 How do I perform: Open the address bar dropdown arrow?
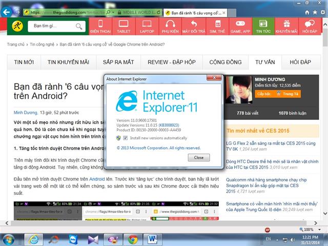coord(113,12)
